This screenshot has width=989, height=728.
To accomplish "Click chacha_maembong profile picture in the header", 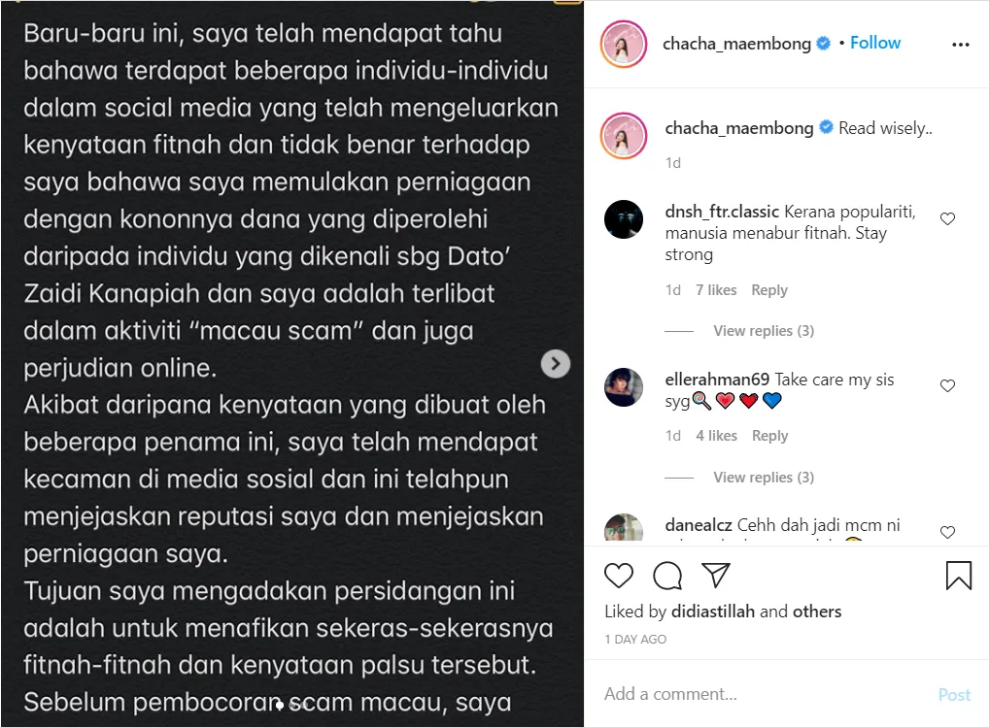I will (x=624, y=44).
